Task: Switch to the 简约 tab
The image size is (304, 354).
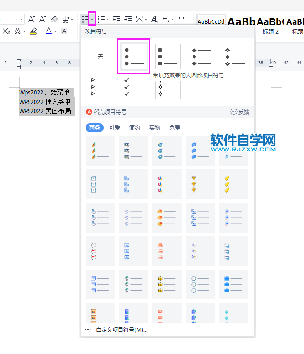Action: [x=135, y=128]
